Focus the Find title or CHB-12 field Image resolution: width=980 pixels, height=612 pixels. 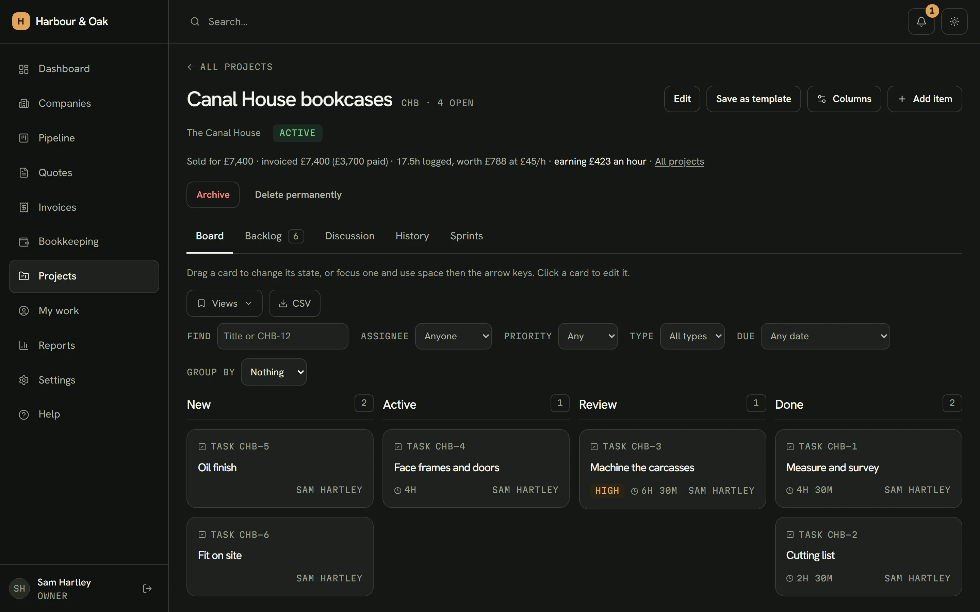pos(282,336)
